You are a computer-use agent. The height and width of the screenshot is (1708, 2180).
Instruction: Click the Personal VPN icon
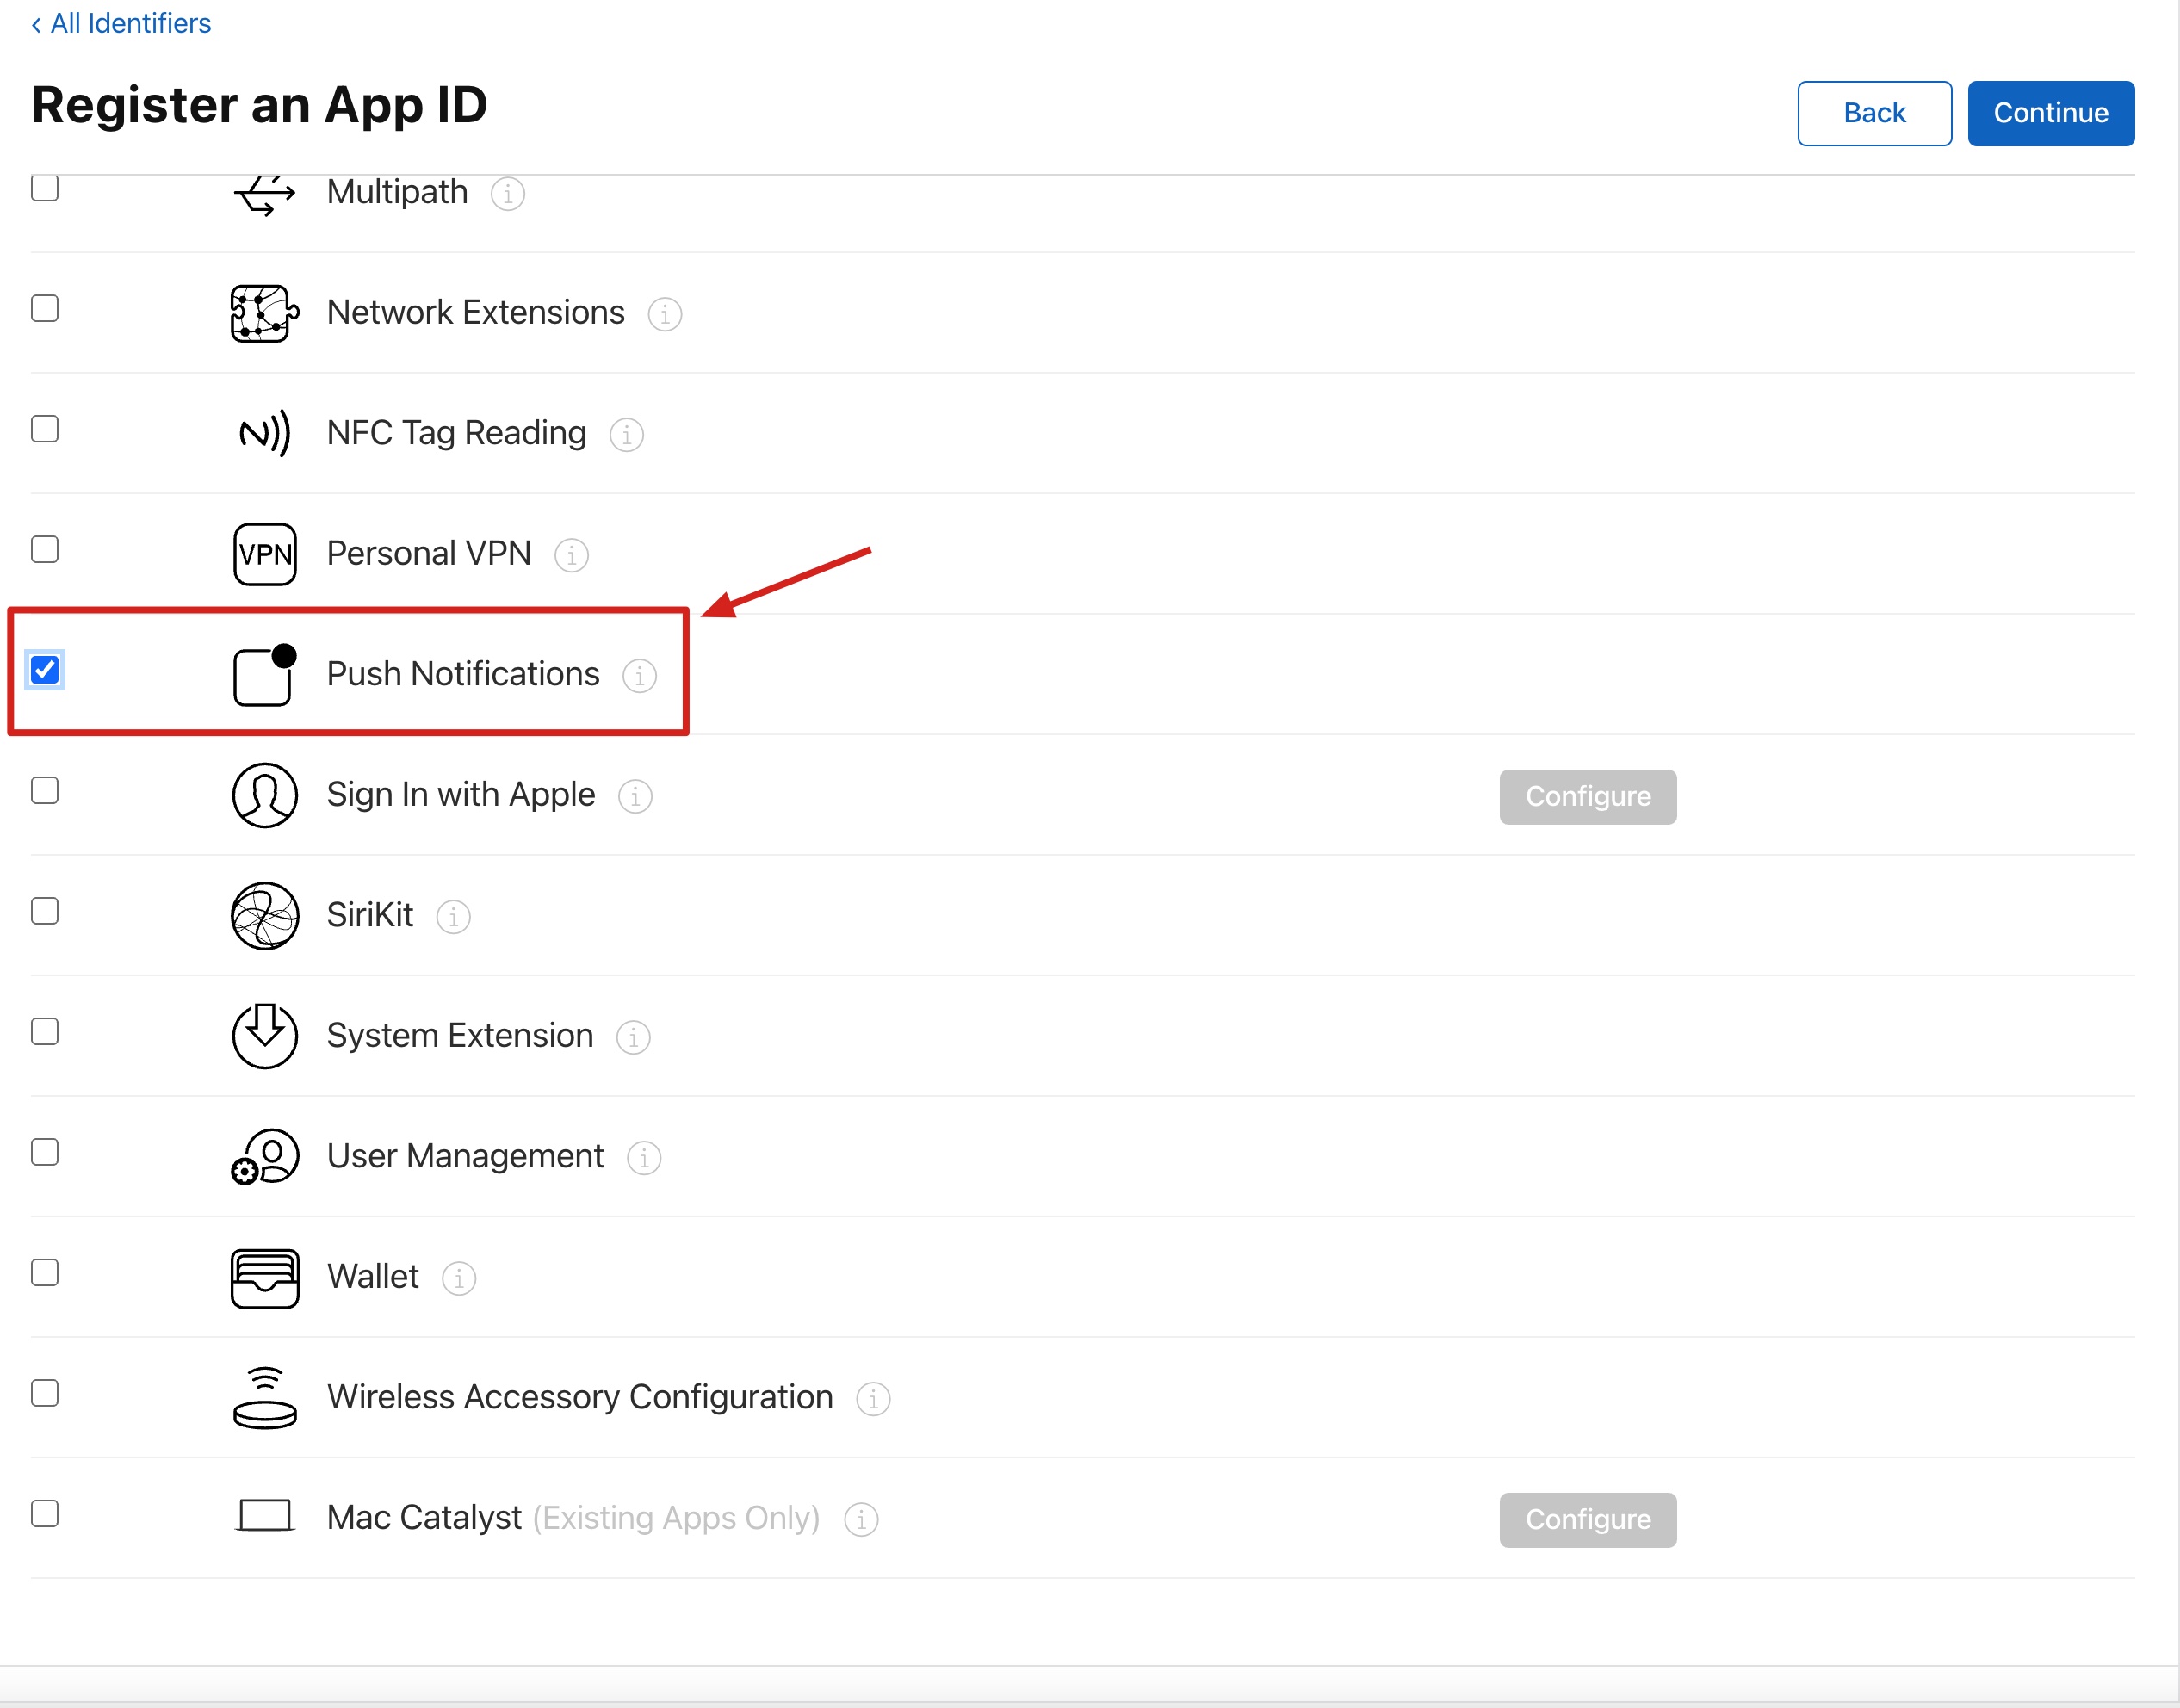[264, 554]
